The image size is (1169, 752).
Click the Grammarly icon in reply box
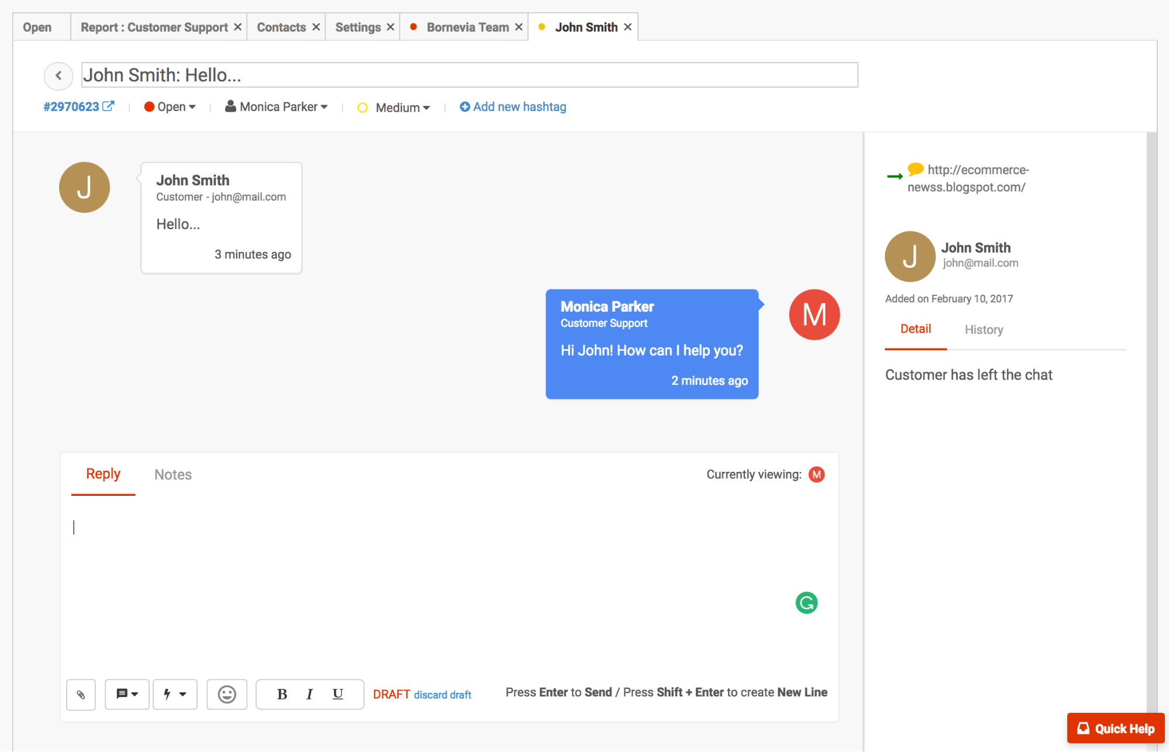coord(806,603)
